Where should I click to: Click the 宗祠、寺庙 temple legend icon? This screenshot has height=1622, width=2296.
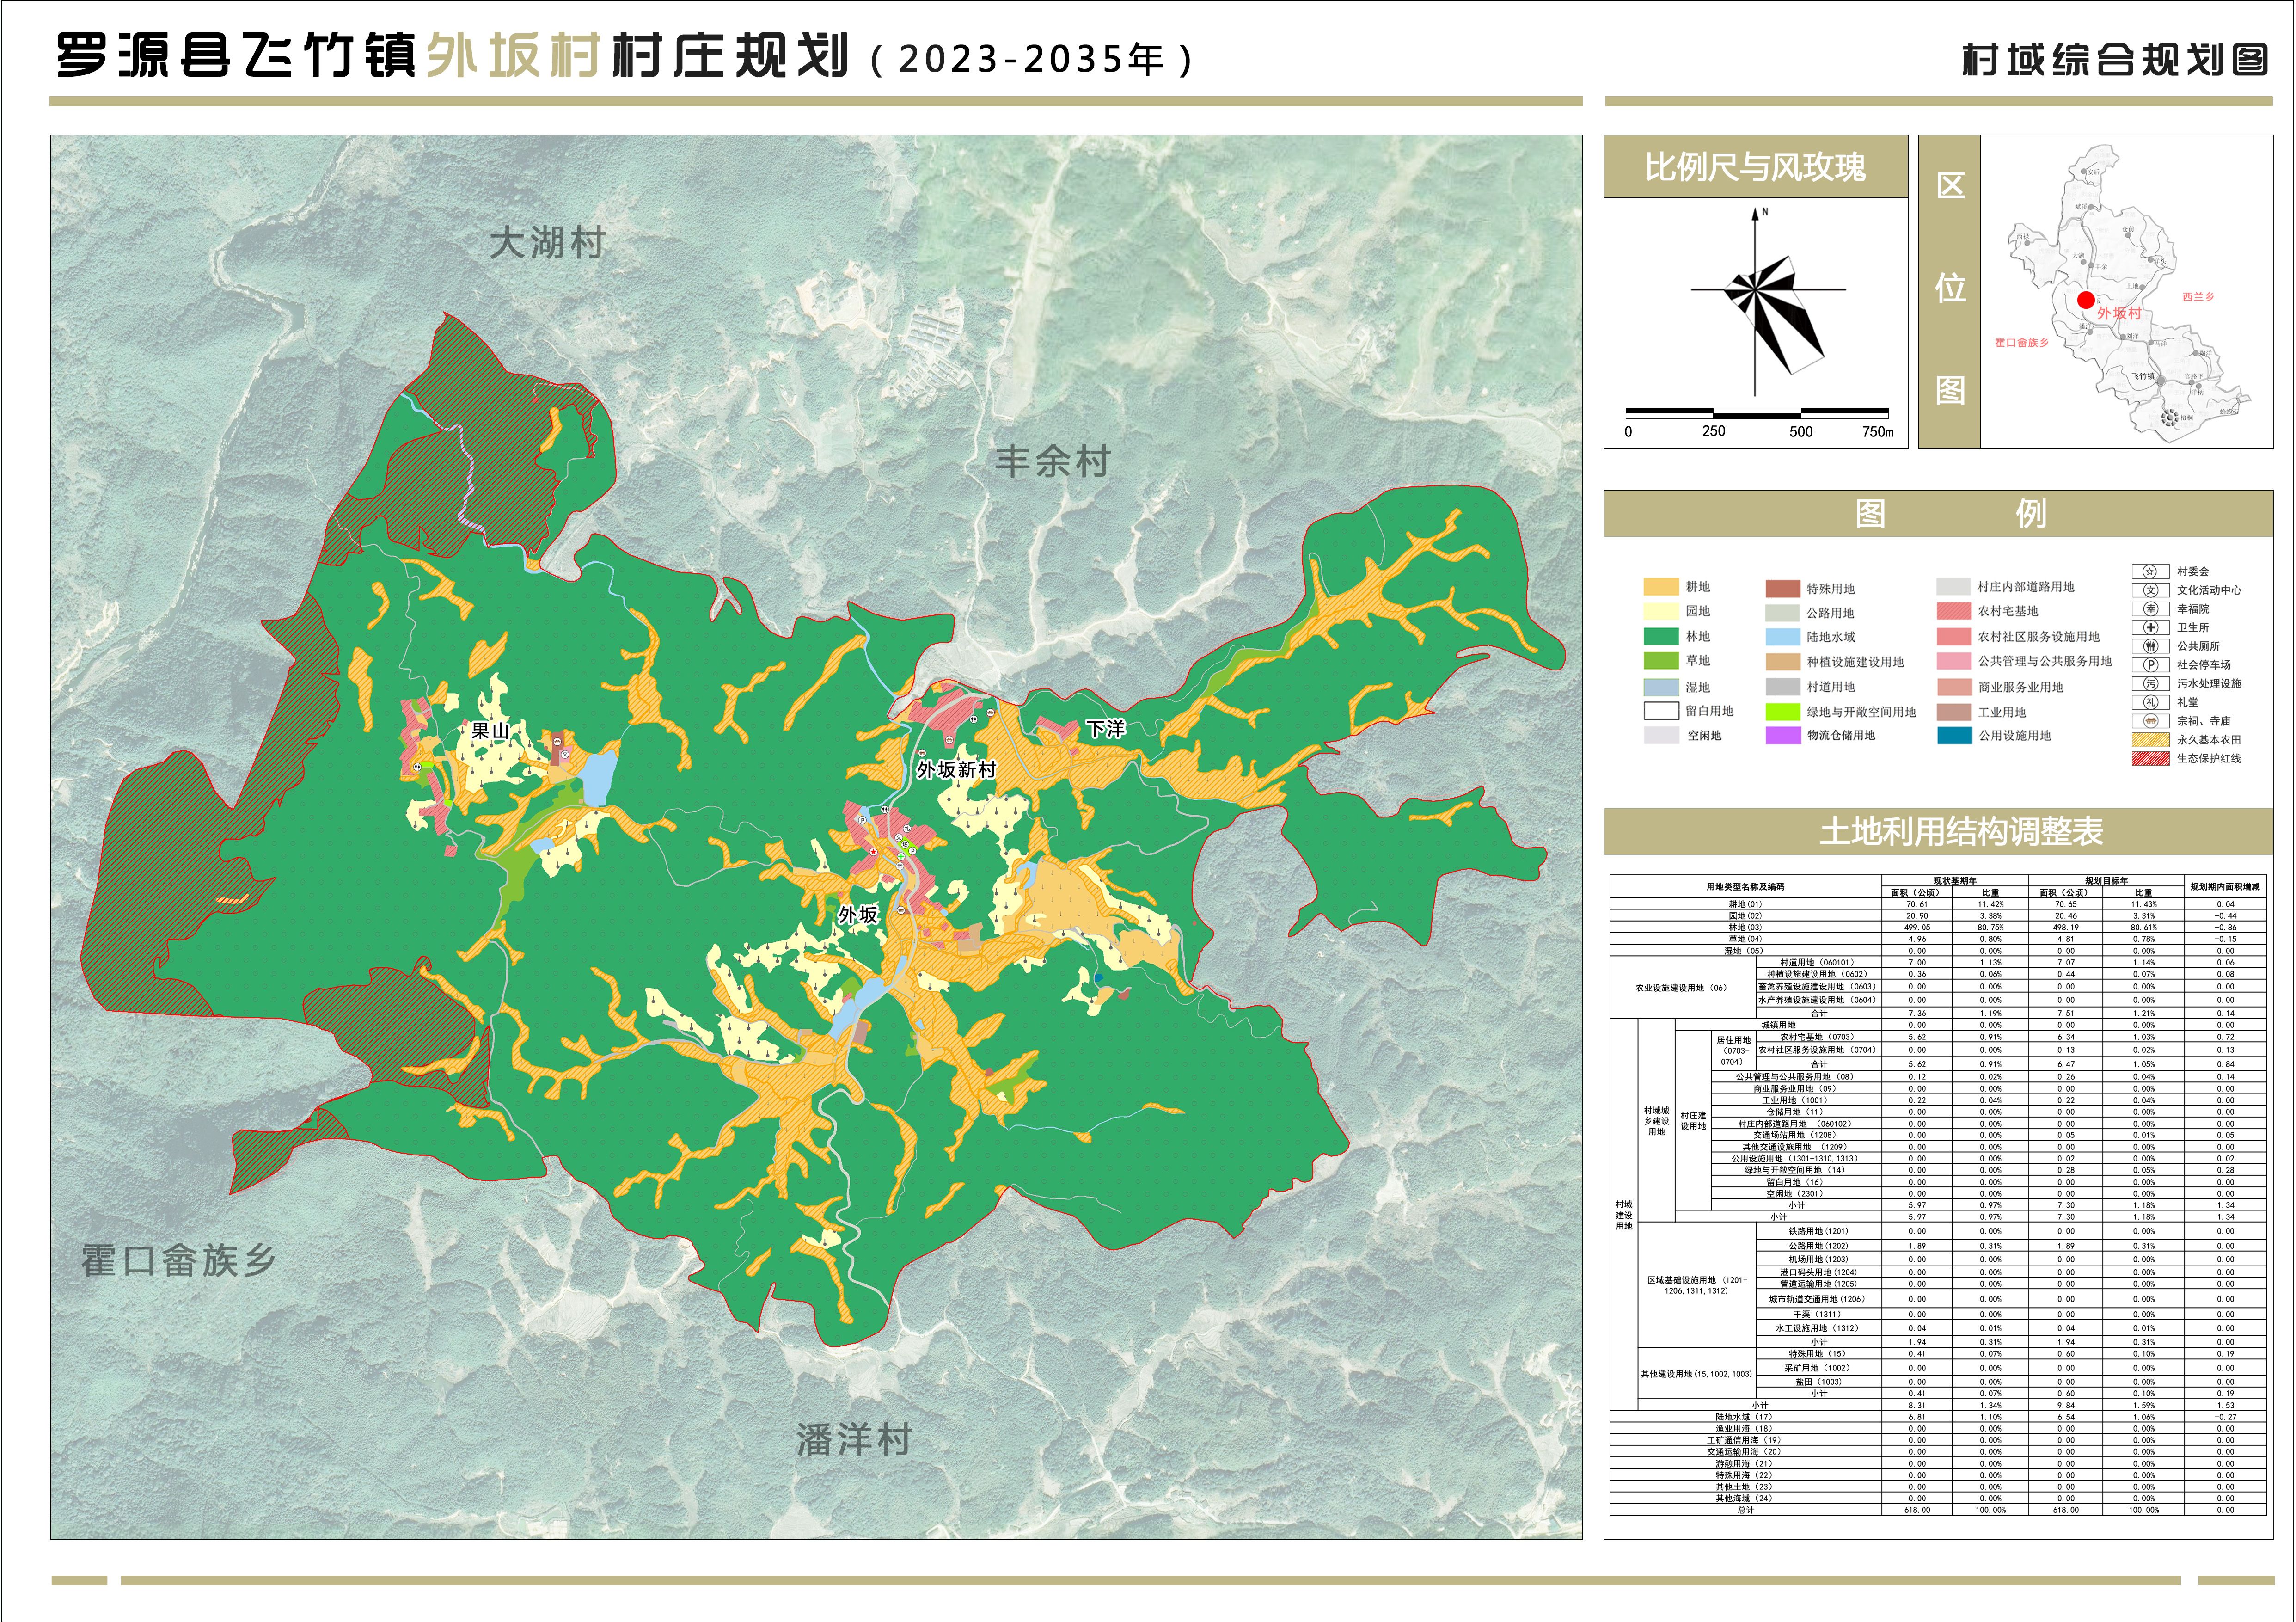pyautogui.click(x=2150, y=721)
